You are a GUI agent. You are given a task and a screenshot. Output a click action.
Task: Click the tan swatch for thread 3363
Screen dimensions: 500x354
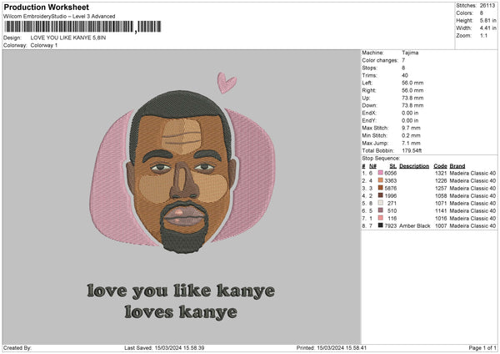point(380,180)
